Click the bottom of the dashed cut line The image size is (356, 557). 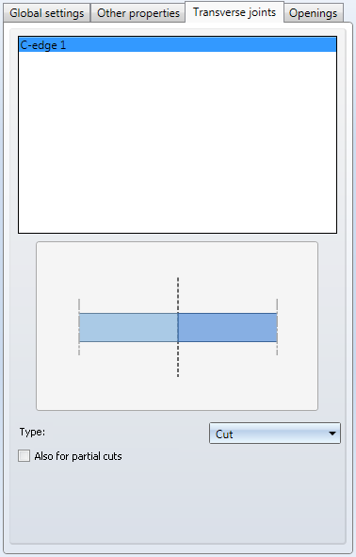click(x=178, y=373)
